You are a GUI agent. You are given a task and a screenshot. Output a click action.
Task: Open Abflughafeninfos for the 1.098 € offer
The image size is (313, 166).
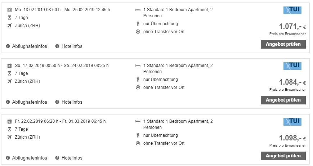pyautogui.click(x=29, y=158)
